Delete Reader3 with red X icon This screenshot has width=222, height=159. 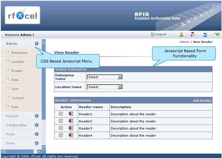coord(71,128)
